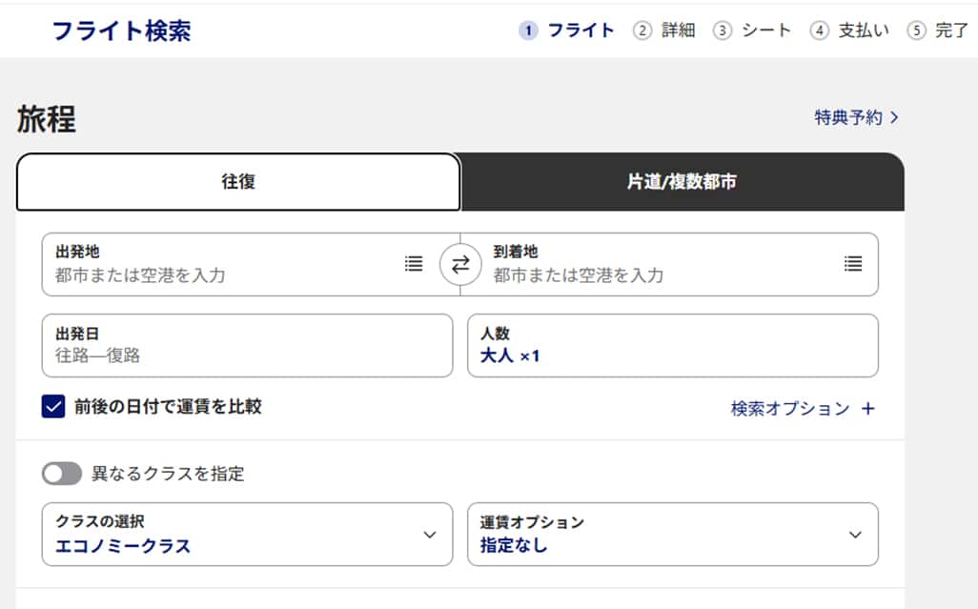Open airport list icon in 到着地 field

pyautogui.click(x=853, y=264)
